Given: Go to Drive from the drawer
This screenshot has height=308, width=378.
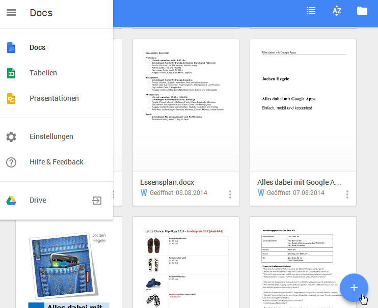Looking at the screenshot, I should [57, 200].
